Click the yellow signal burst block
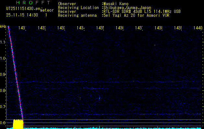Image resolution: width=204 pixels, height=129 pixels. pyautogui.click(x=18, y=124)
